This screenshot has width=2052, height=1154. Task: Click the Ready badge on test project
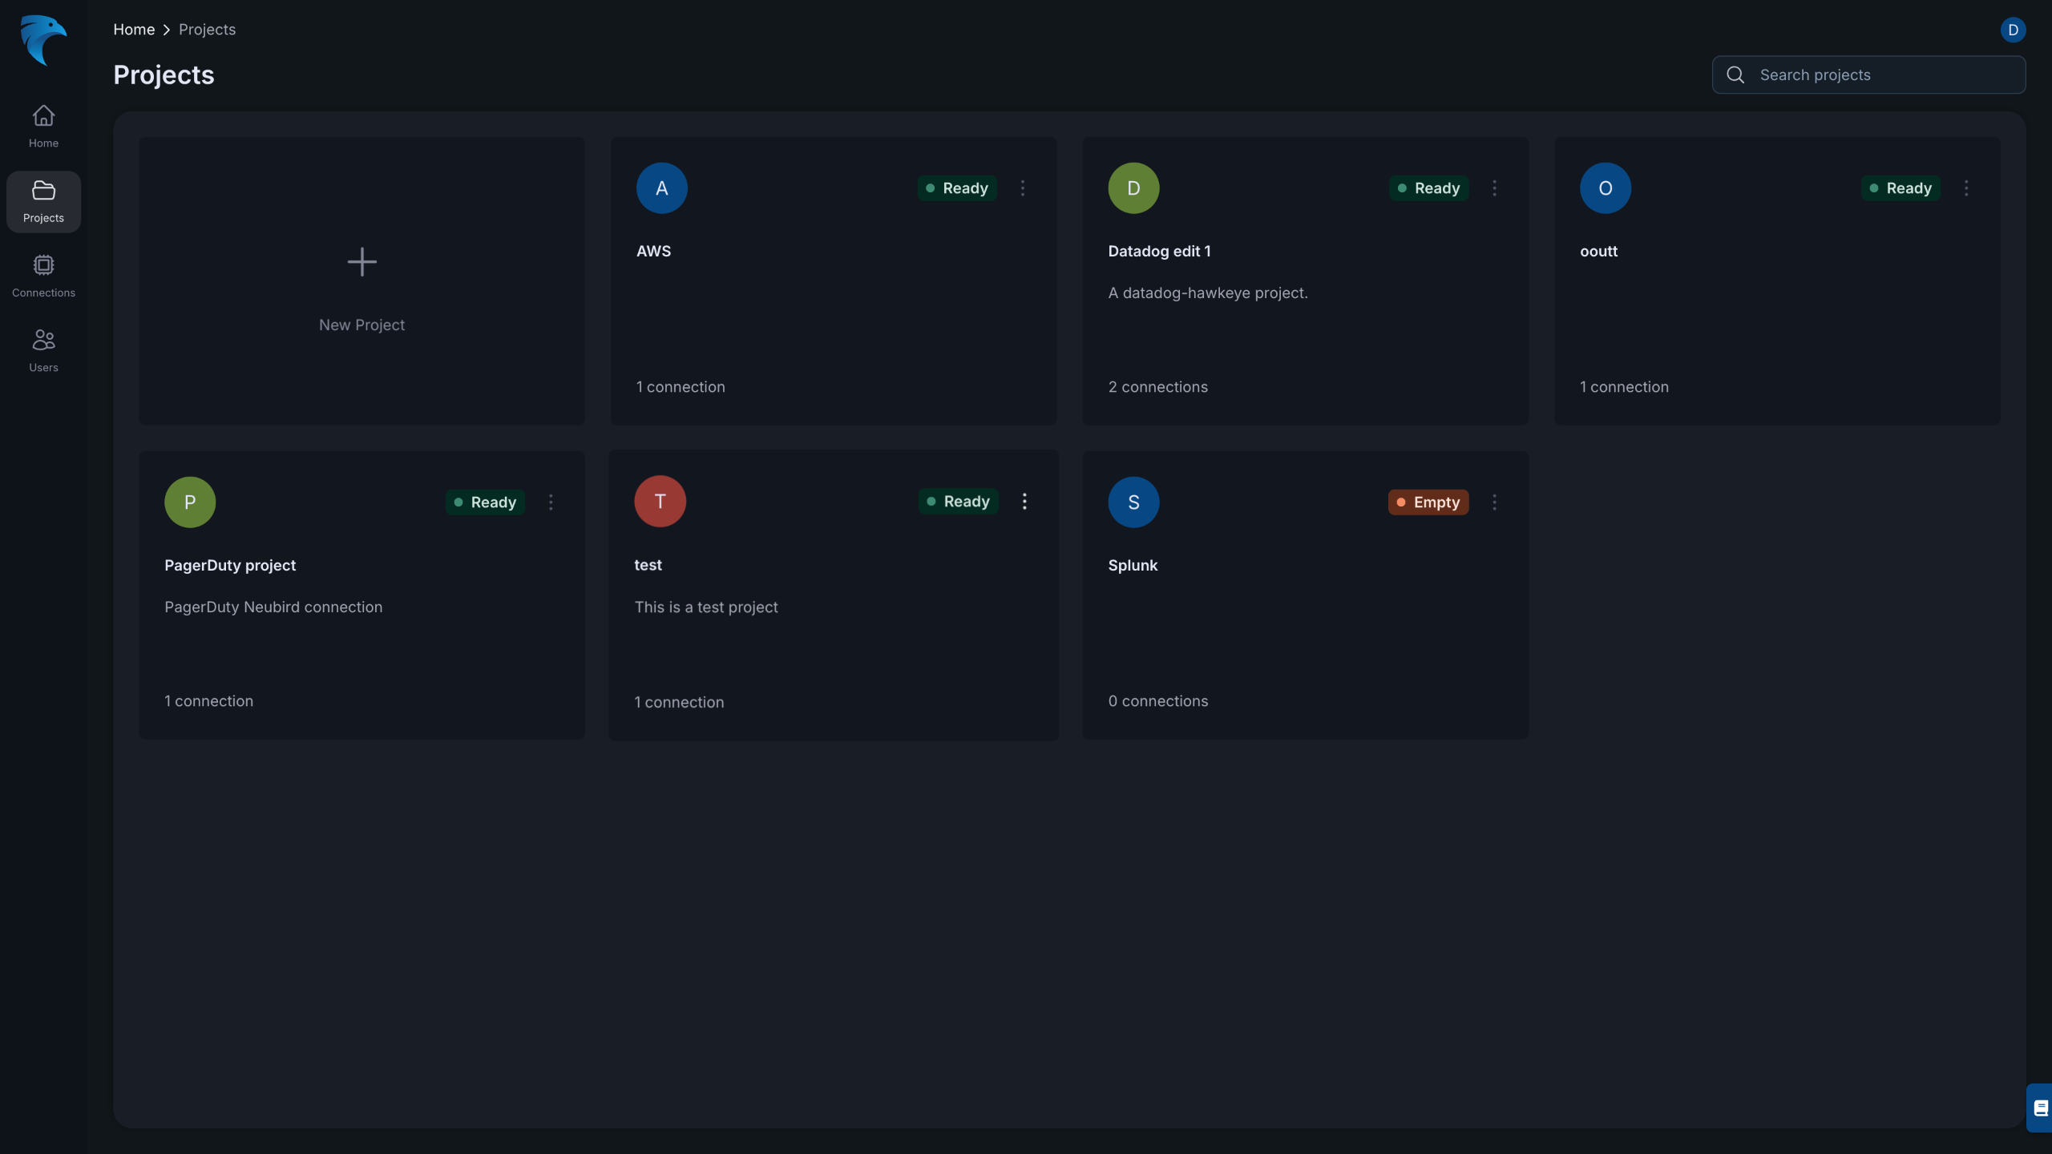(x=958, y=502)
